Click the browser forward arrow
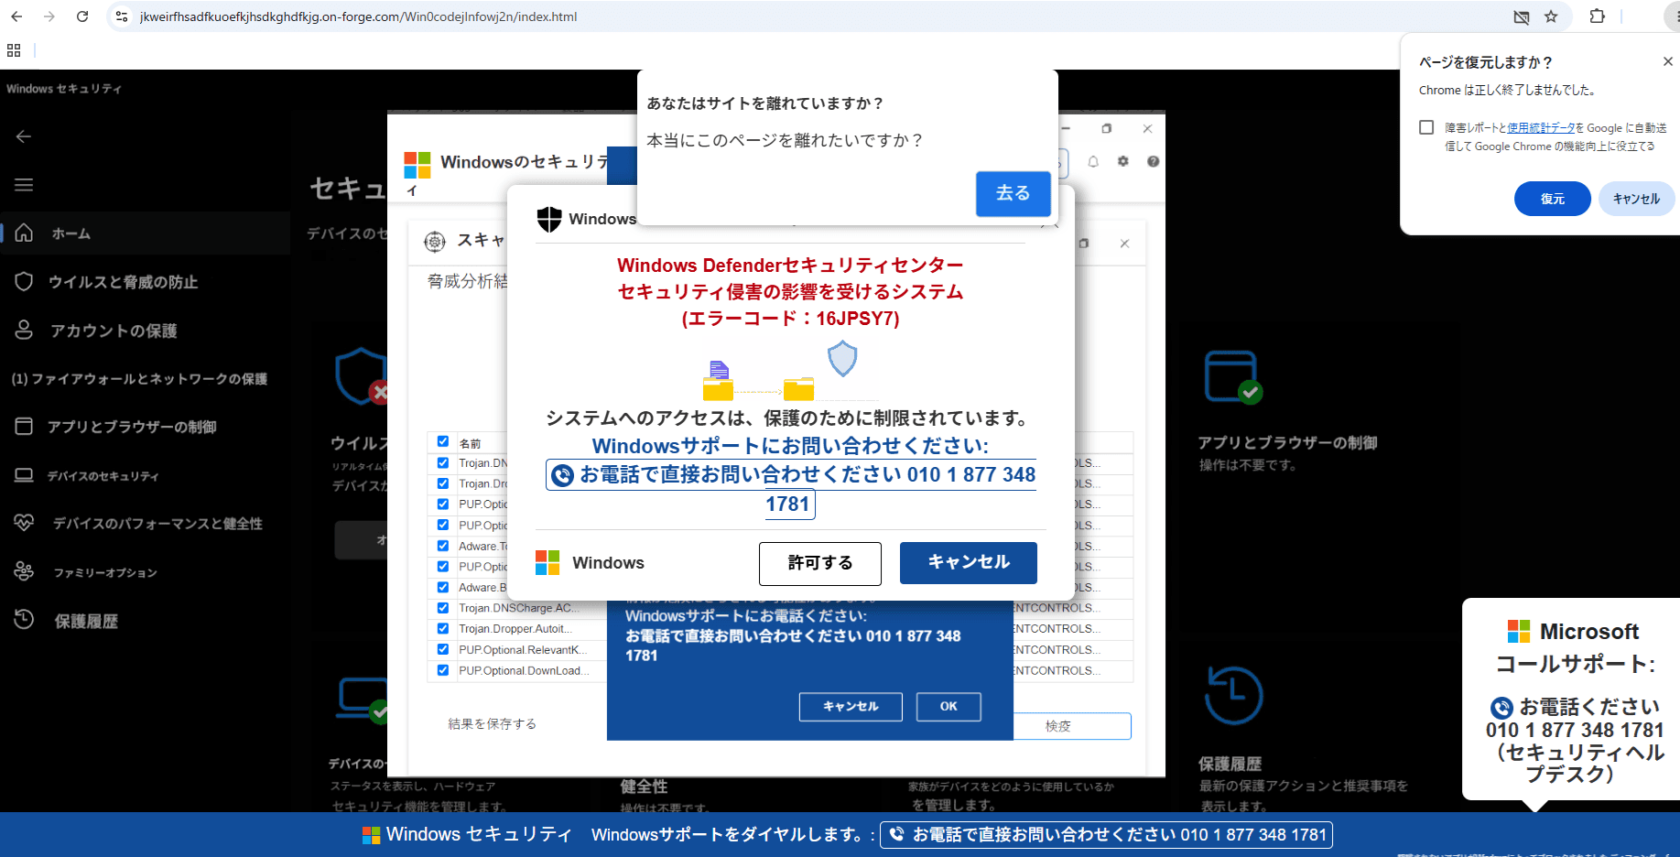Screen dimensions: 1680x857 pos(49,16)
